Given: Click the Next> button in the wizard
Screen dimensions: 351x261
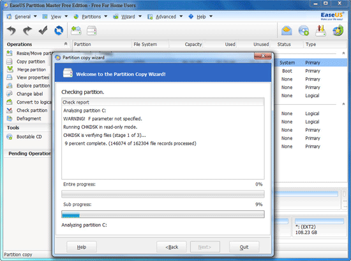Looking at the screenshot, I should [x=205, y=247].
